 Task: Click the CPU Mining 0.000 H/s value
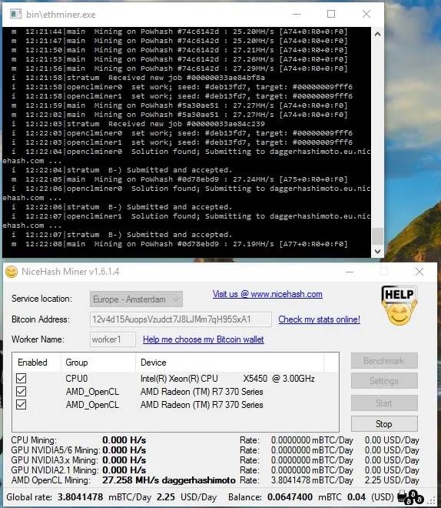click(x=124, y=440)
